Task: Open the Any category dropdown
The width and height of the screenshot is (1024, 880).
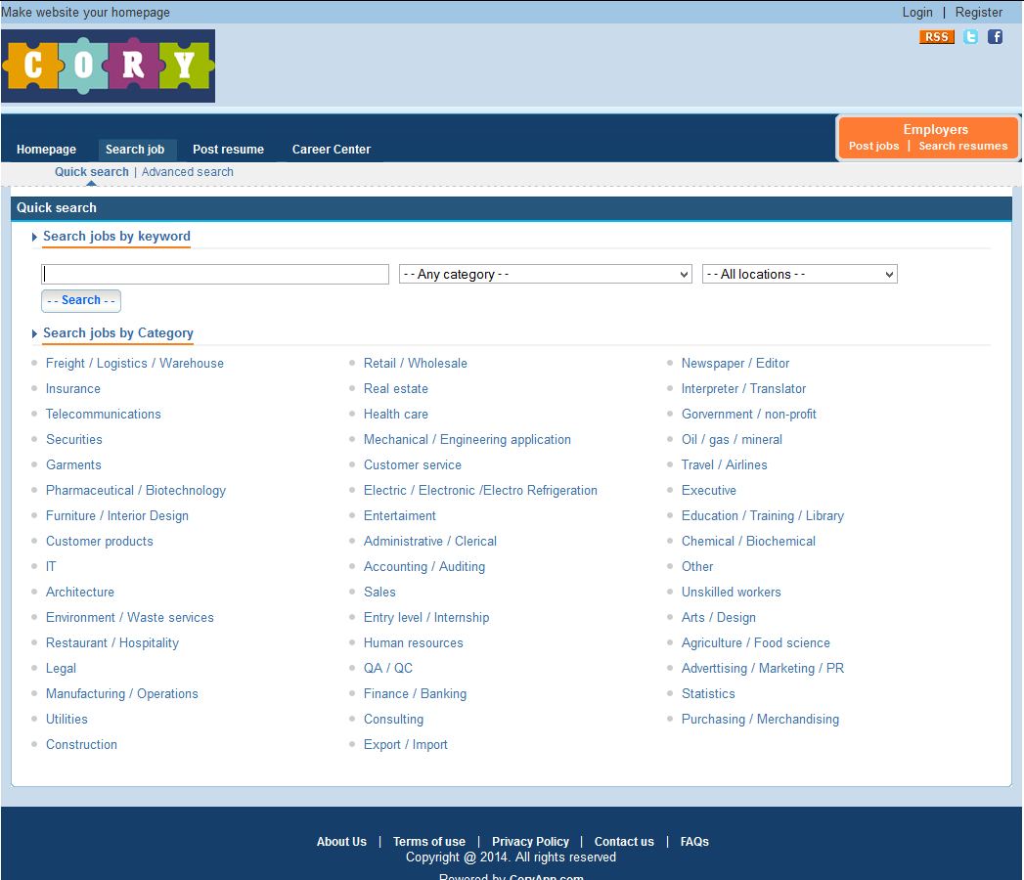Action: (x=545, y=274)
